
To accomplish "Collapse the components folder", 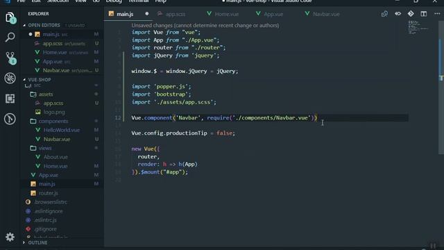I will pos(53,121).
